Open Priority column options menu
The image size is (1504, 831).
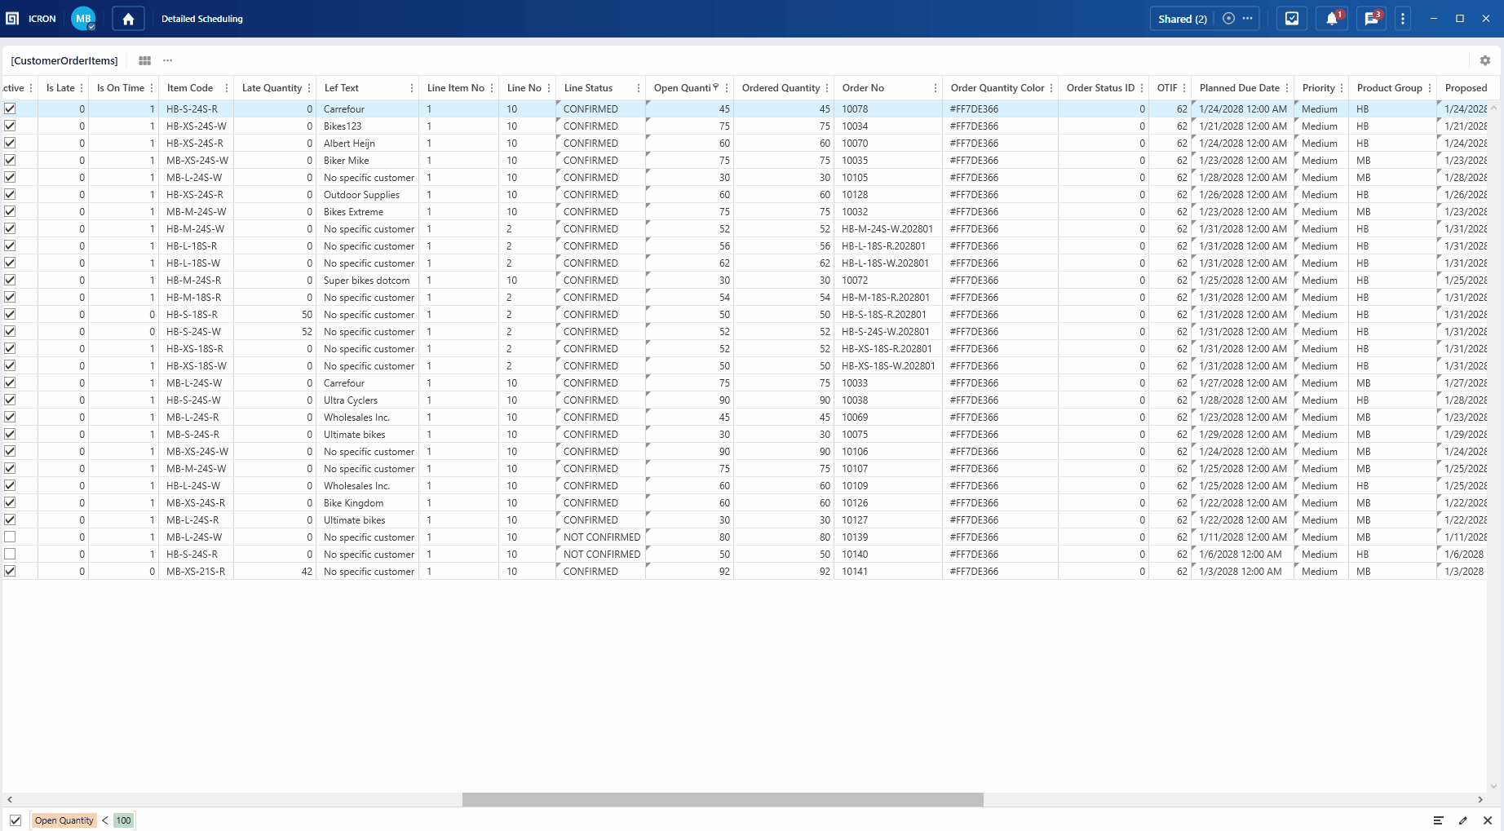[x=1342, y=88]
